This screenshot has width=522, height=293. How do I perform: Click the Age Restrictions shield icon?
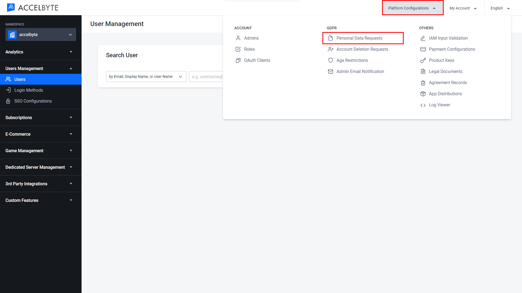(x=330, y=60)
